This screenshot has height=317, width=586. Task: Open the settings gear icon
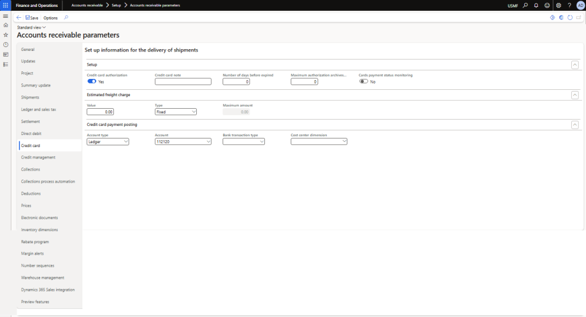click(x=559, y=5)
